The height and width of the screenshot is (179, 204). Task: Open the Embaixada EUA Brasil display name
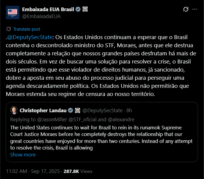click(48, 9)
